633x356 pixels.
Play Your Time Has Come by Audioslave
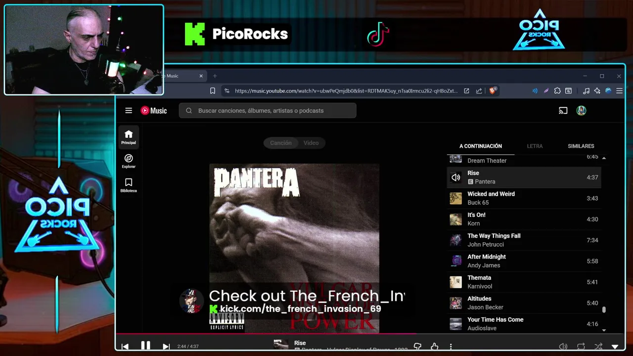(524, 324)
